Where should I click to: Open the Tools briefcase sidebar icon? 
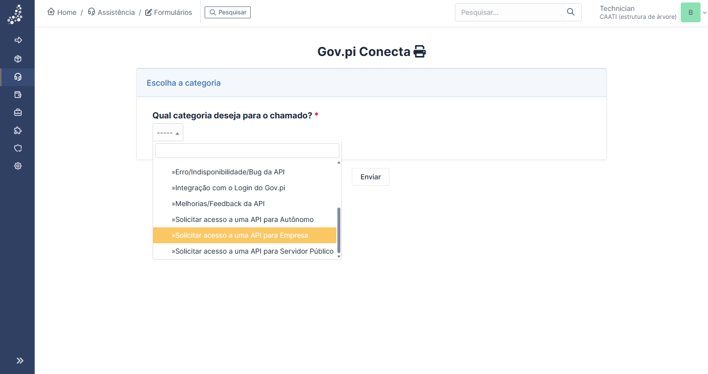18,112
